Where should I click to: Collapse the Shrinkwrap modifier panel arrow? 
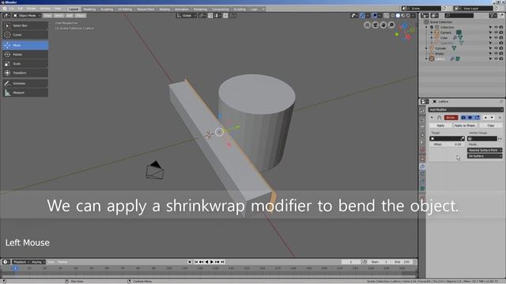[432, 118]
